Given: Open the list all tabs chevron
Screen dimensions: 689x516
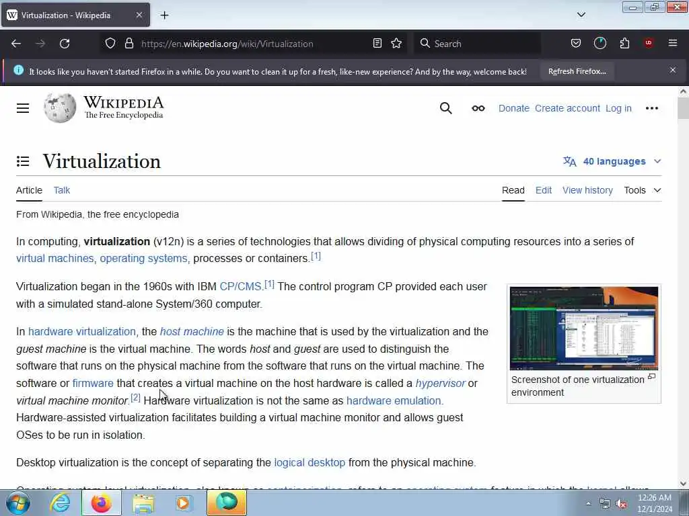Looking at the screenshot, I should pos(581,15).
